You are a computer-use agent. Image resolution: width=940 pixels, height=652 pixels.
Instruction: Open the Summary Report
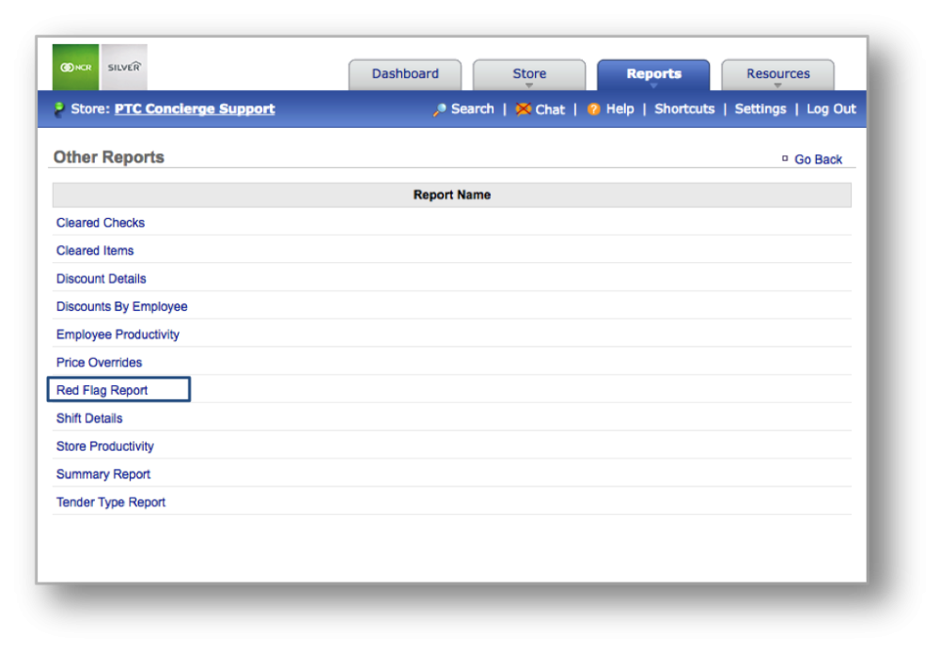point(103,474)
